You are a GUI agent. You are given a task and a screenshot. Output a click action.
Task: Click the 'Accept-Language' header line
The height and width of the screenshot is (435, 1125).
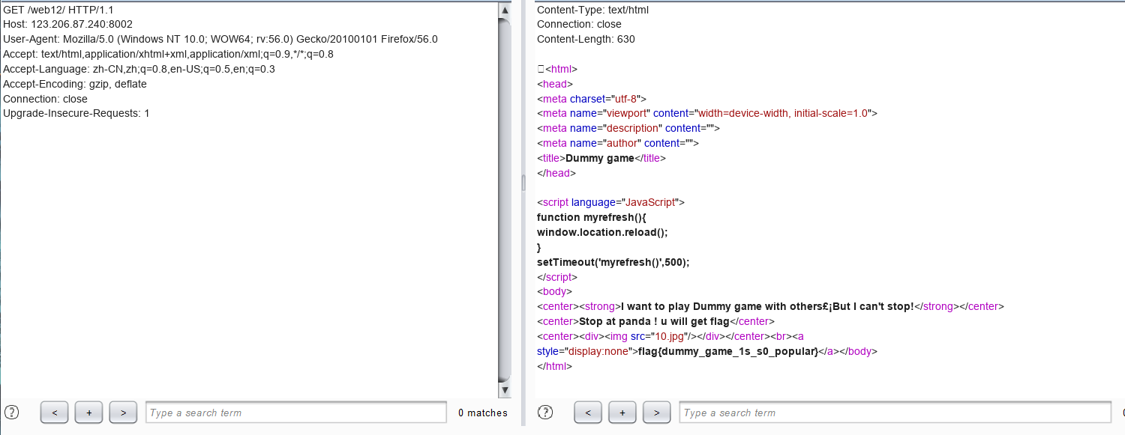pyautogui.click(x=139, y=70)
